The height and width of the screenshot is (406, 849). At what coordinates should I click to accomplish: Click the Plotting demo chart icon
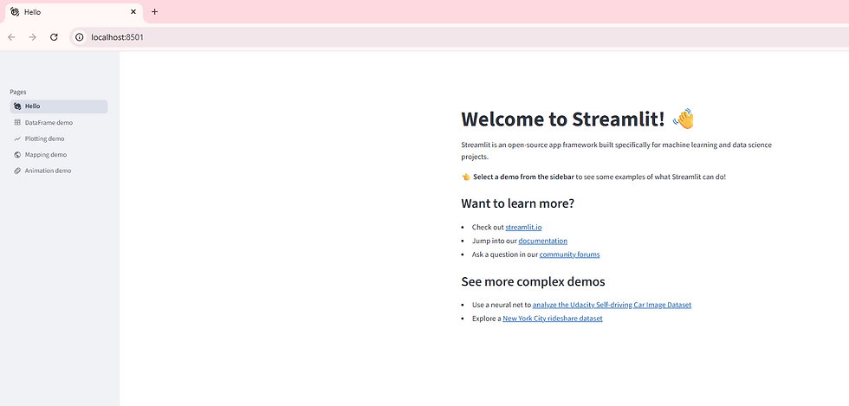[17, 139]
